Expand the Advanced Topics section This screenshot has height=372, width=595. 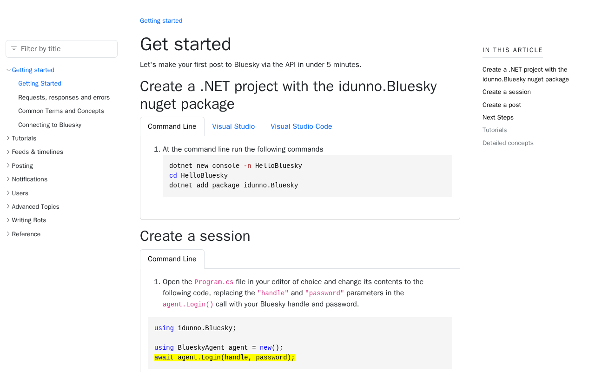click(x=8, y=206)
